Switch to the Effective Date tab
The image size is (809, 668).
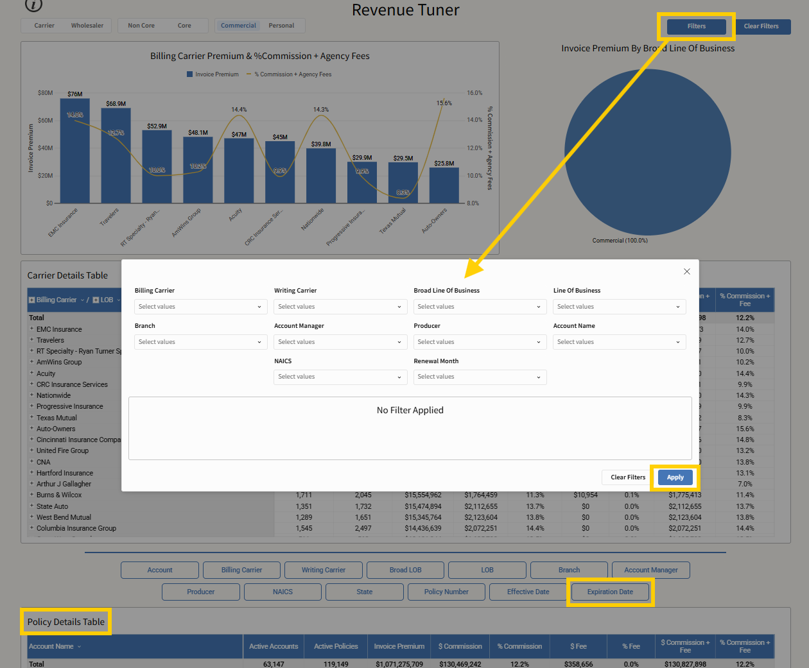point(528,592)
